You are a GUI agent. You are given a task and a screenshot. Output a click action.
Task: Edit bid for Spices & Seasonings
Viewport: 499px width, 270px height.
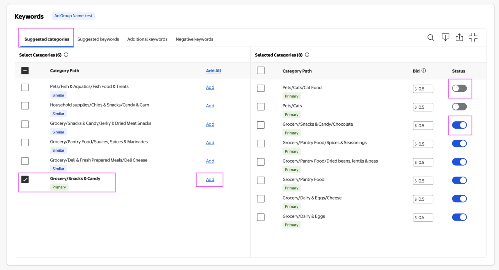423,144
